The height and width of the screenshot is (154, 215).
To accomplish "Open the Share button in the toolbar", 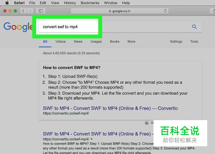I will [x=213, y=11].
